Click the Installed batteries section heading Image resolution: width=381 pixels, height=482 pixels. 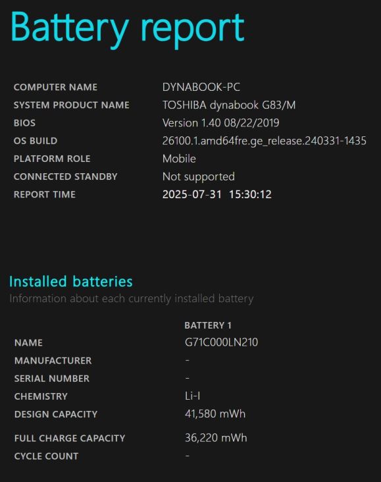(71, 282)
